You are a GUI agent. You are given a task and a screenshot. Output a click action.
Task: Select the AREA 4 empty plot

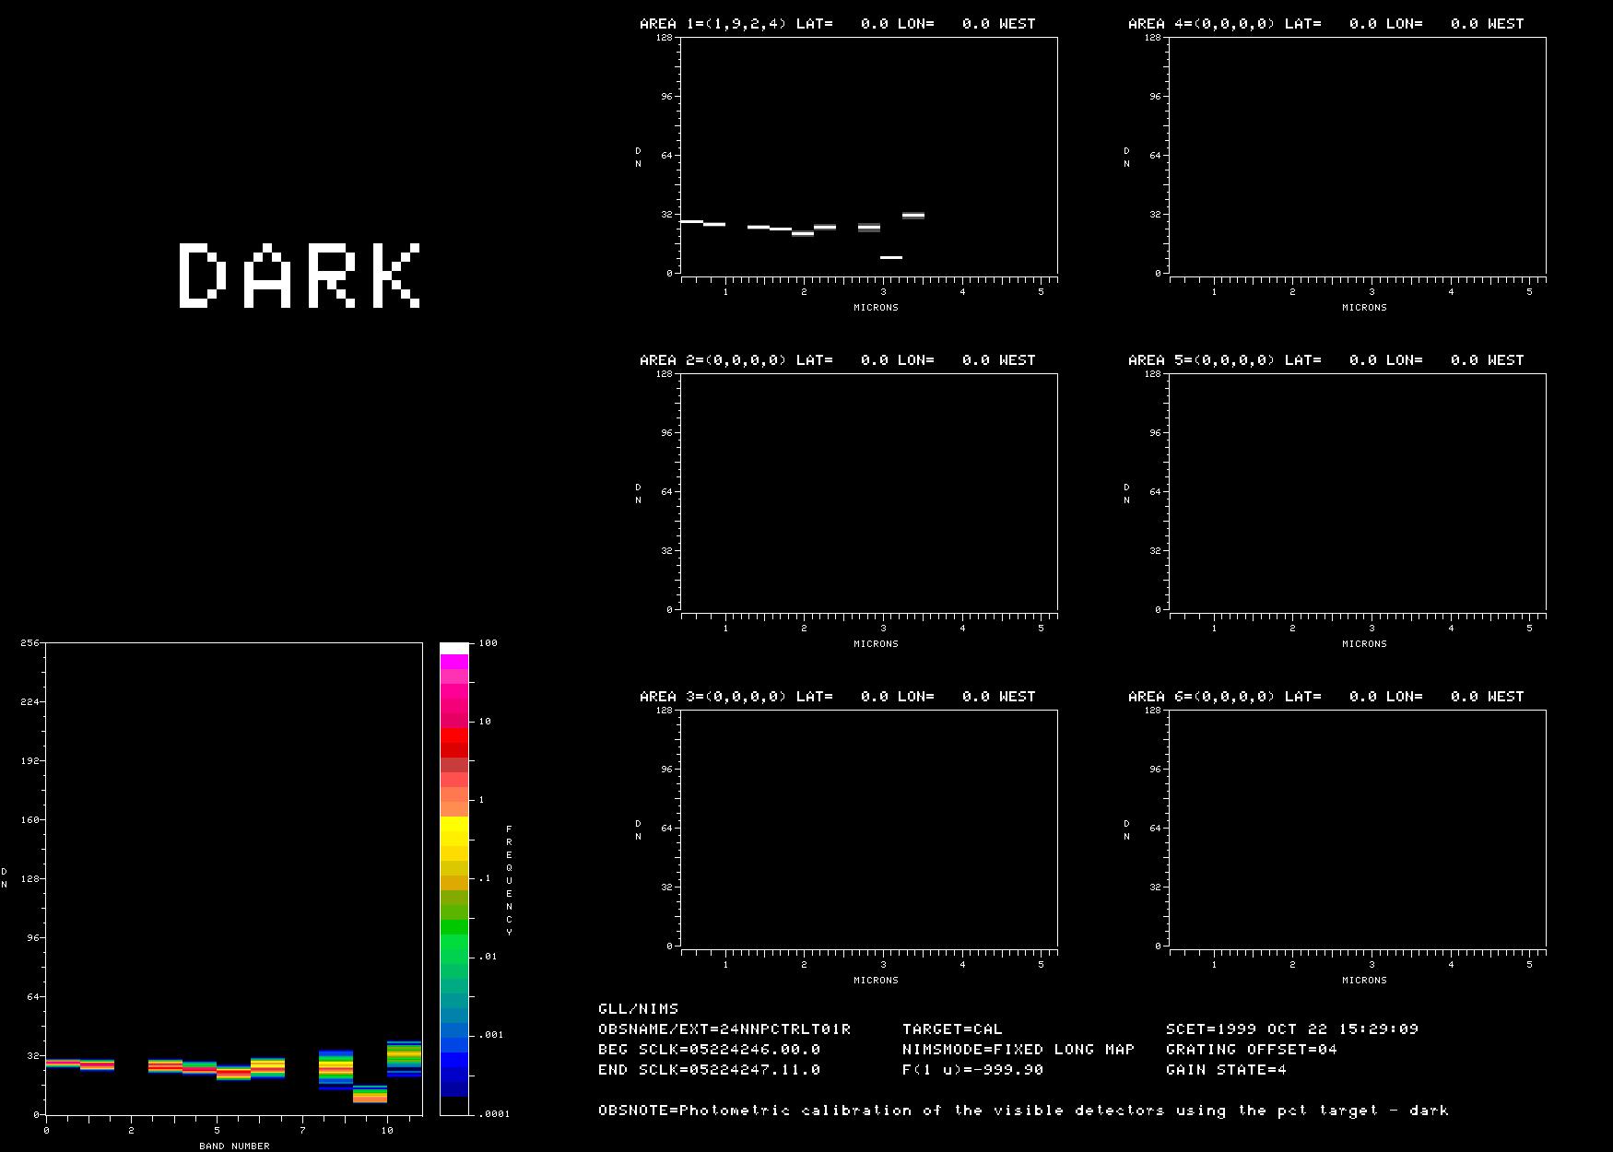(x=1358, y=156)
